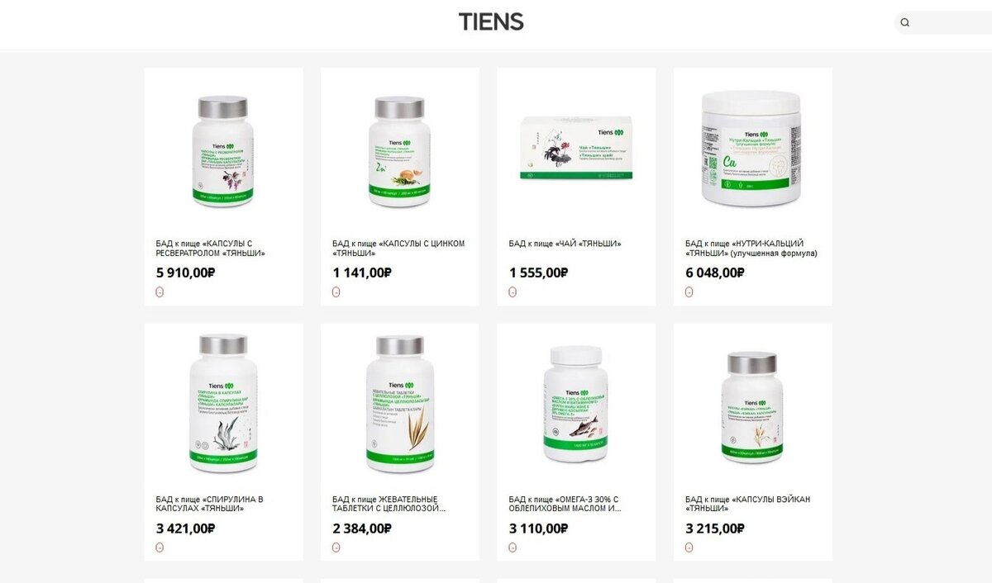
Task: Click small icon under Spirulina capsules price
Action: pos(160,547)
